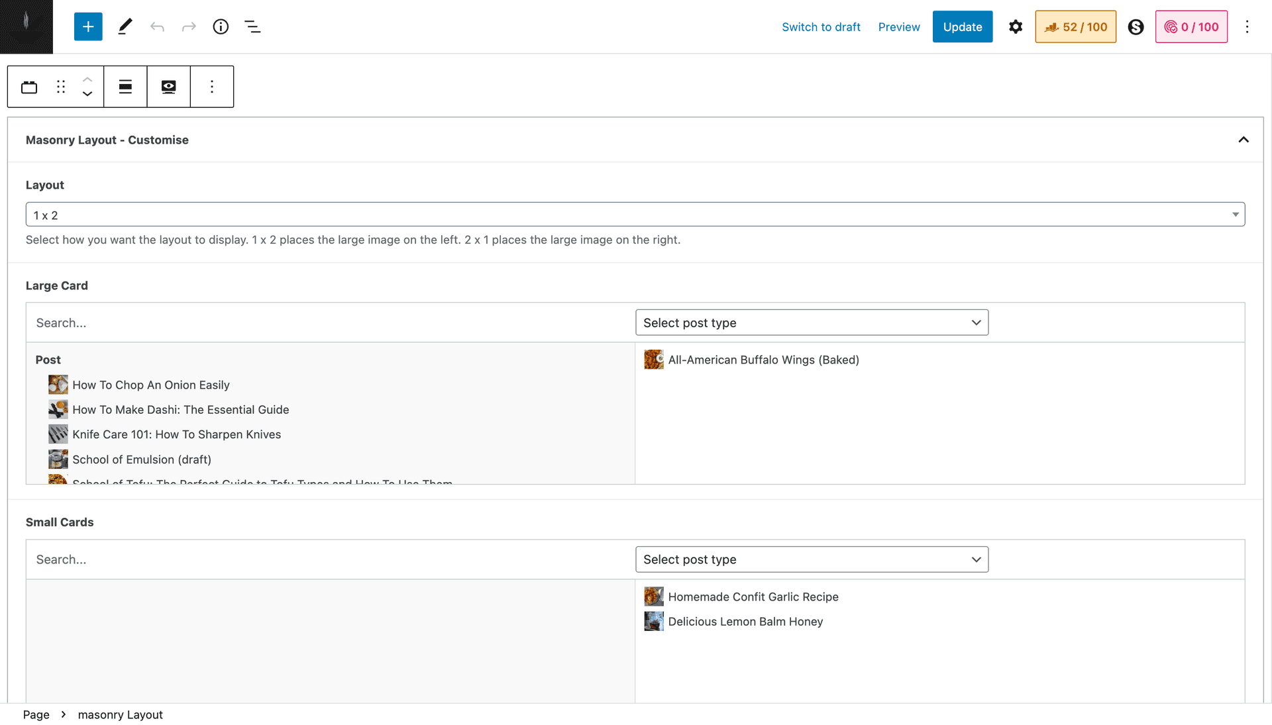Click the block type icon in toolbar

pyautogui.click(x=29, y=87)
